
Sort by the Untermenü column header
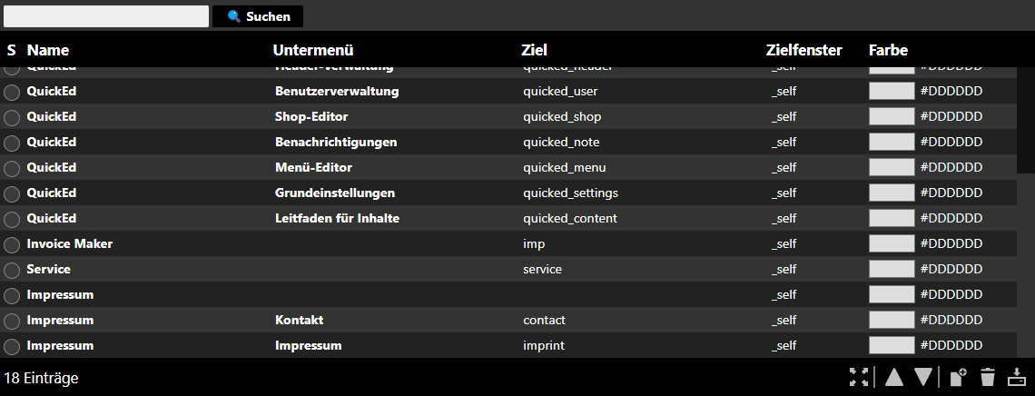(313, 50)
